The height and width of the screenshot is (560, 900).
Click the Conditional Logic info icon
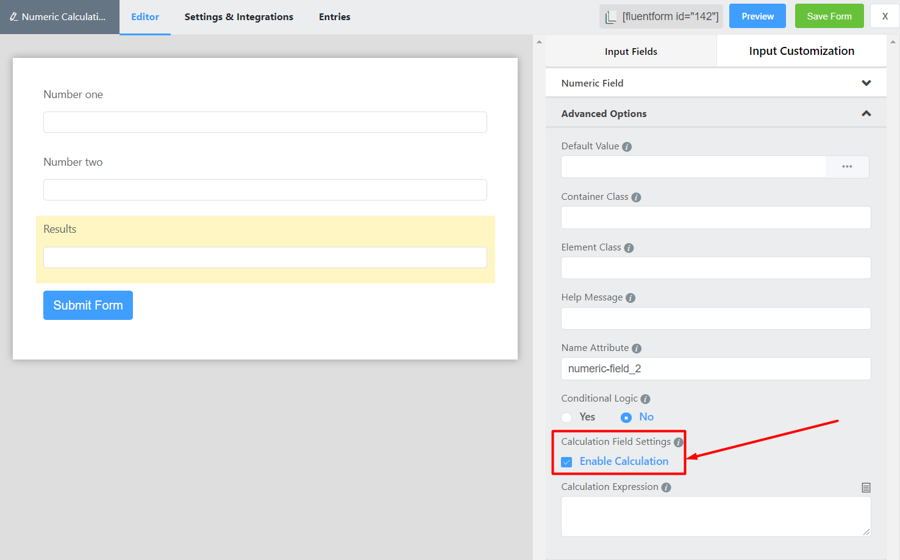click(x=645, y=399)
